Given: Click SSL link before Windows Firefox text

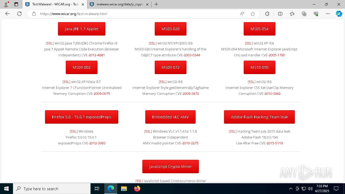Looking at the screenshot, I should [74, 131].
